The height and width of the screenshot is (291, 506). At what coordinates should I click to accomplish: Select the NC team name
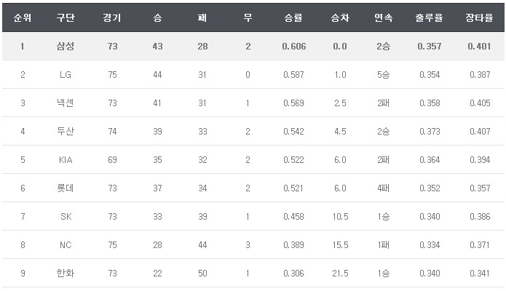click(x=66, y=244)
